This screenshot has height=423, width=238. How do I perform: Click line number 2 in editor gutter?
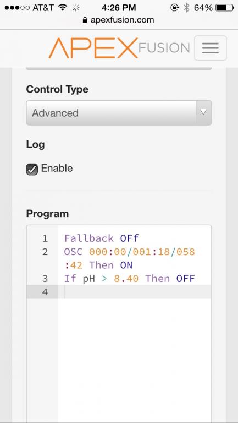[45, 252]
